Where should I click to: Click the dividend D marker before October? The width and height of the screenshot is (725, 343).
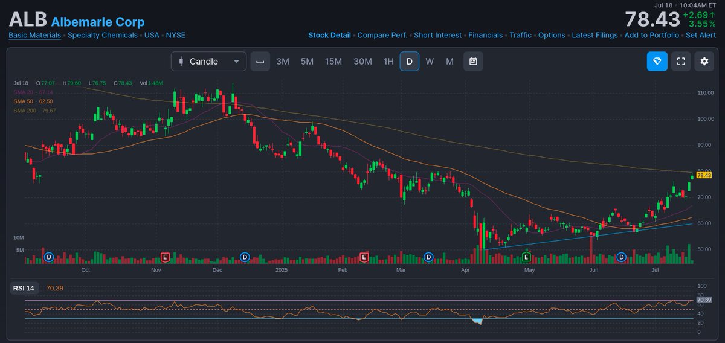coord(49,257)
